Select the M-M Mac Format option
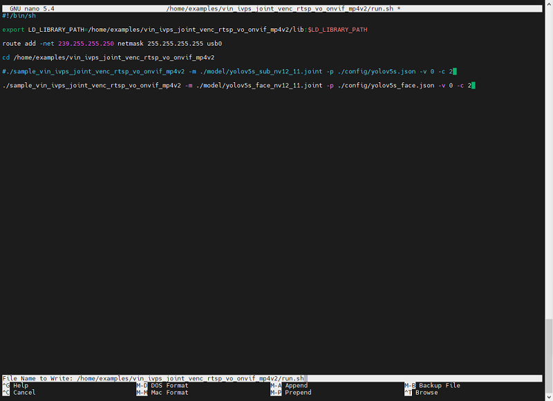Viewport: 553px width, 401px height. click(x=162, y=393)
